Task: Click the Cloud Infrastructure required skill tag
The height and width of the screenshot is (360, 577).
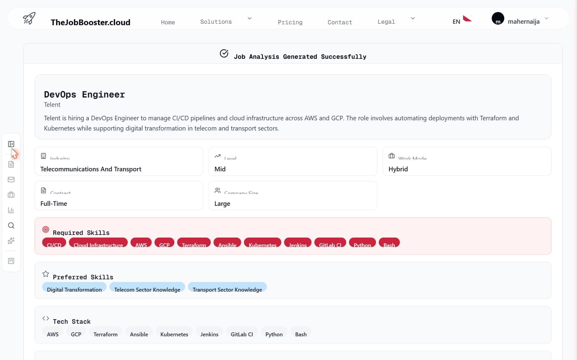Action: [x=98, y=242]
